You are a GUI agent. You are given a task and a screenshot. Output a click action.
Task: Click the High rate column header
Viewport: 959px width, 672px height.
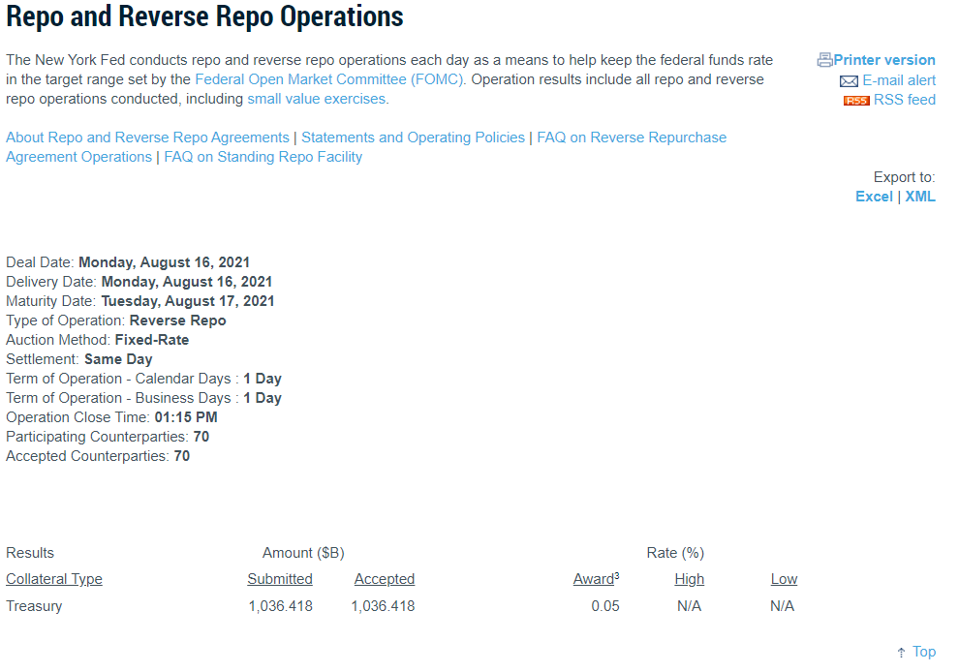pos(690,579)
